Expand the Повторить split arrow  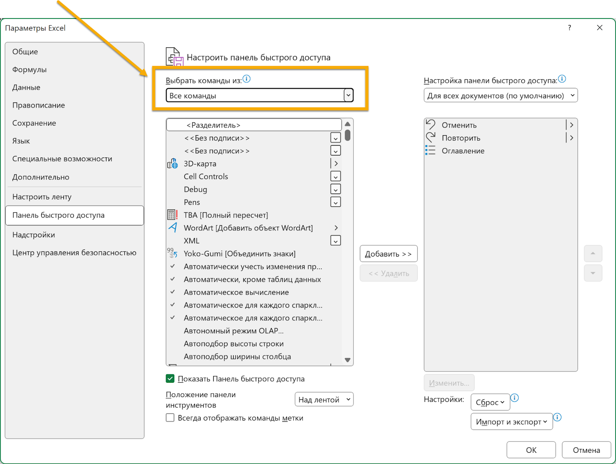click(x=571, y=137)
